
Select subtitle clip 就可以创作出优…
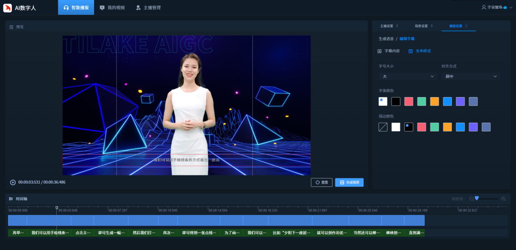tap(331, 233)
